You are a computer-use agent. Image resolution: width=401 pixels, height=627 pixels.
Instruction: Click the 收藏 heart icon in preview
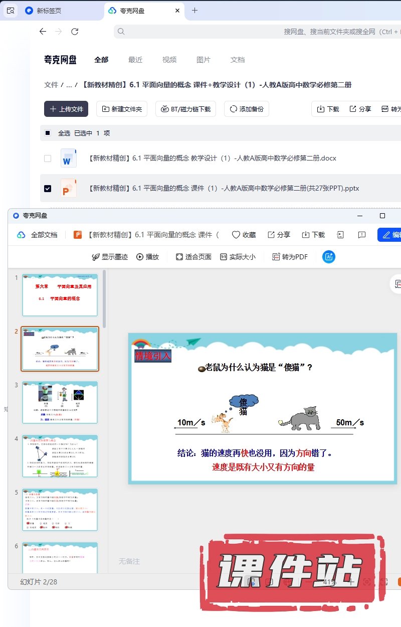[236, 235]
